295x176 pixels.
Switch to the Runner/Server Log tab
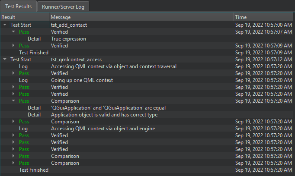(63, 6)
